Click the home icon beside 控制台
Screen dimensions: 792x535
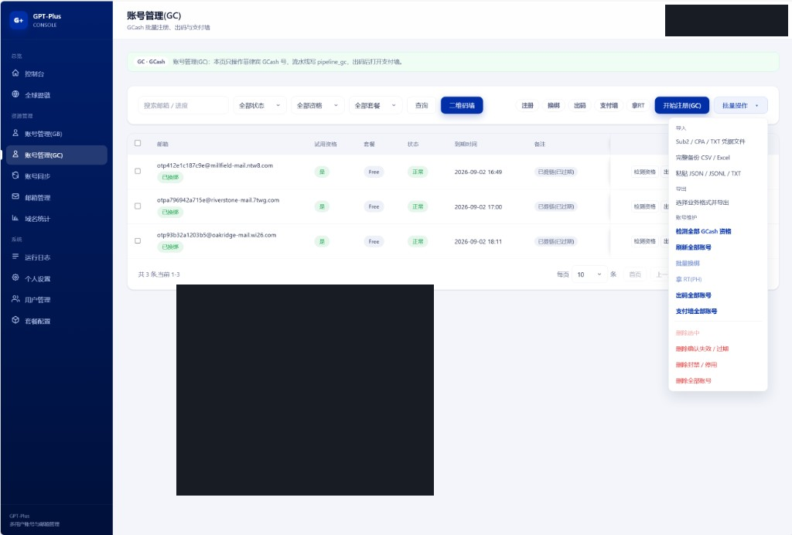click(15, 73)
